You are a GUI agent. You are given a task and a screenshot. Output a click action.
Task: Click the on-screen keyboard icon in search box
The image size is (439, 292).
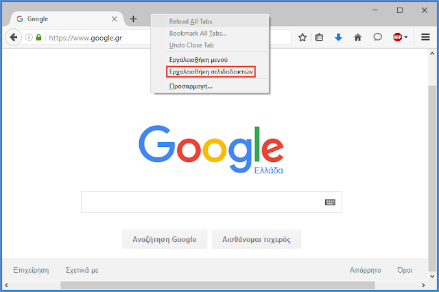click(x=330, y=202)
